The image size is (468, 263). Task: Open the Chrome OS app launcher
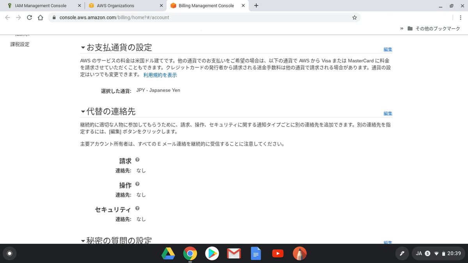(9, 253)
